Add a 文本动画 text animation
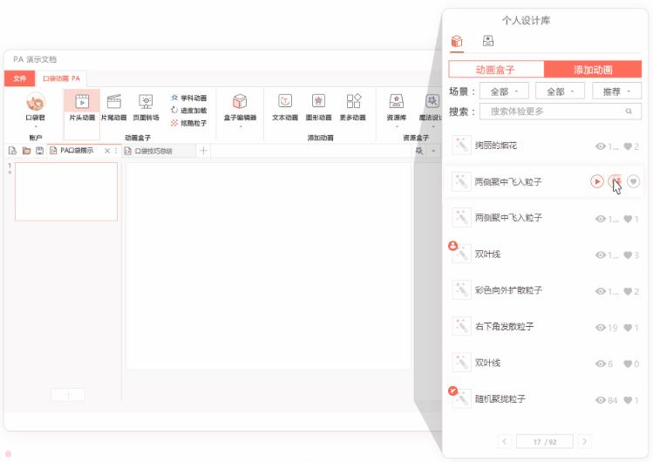Image resolution: width=653 pixels, height=462 pixels. (285, 107)
